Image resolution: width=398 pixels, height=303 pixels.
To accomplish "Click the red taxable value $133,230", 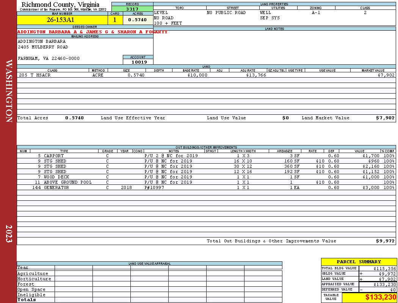I will 381,297.
